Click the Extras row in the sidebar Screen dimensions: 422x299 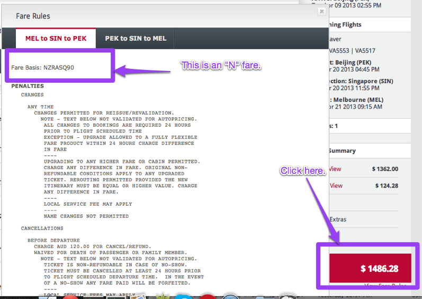[x=363, y=219]
